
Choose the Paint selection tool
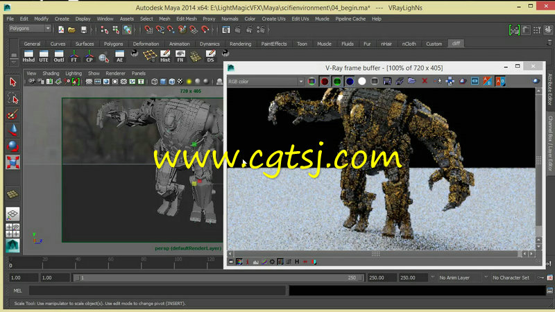tap(12, 114)
